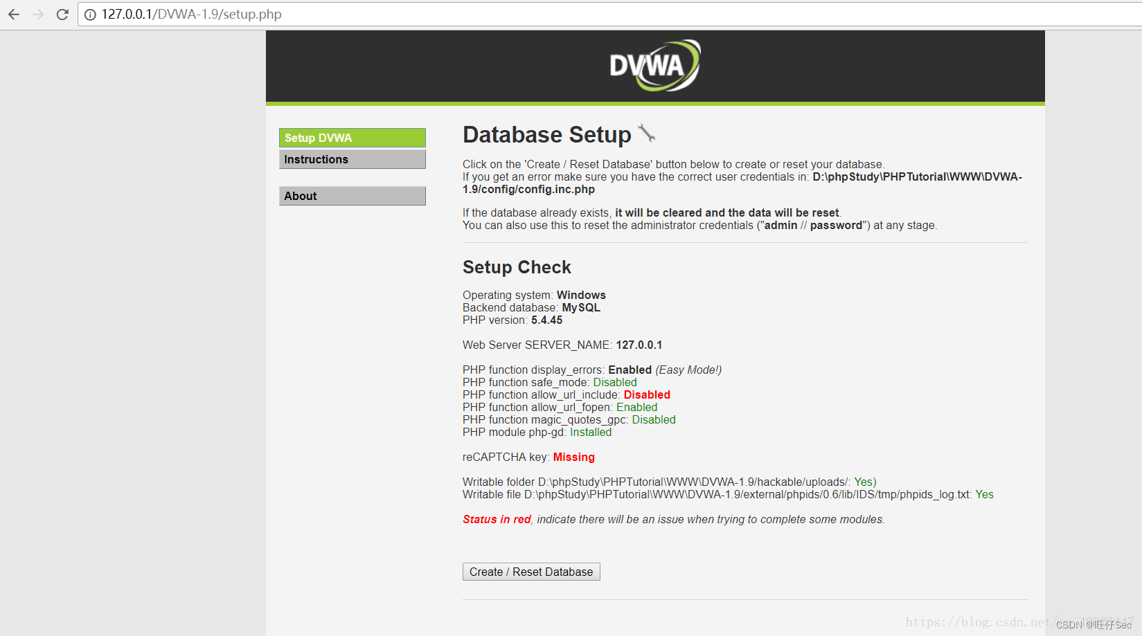The height and width of the screenshot is (636, 1142).
Task: Reload the page with the refresh icon
Action: pyautogui.click(x=62, y=15)
